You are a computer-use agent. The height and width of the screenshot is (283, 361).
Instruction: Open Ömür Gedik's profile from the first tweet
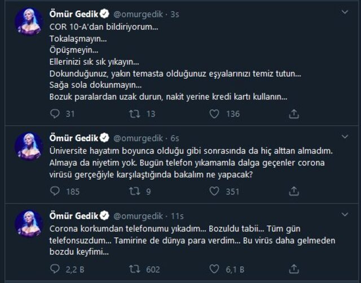point(71,11)
